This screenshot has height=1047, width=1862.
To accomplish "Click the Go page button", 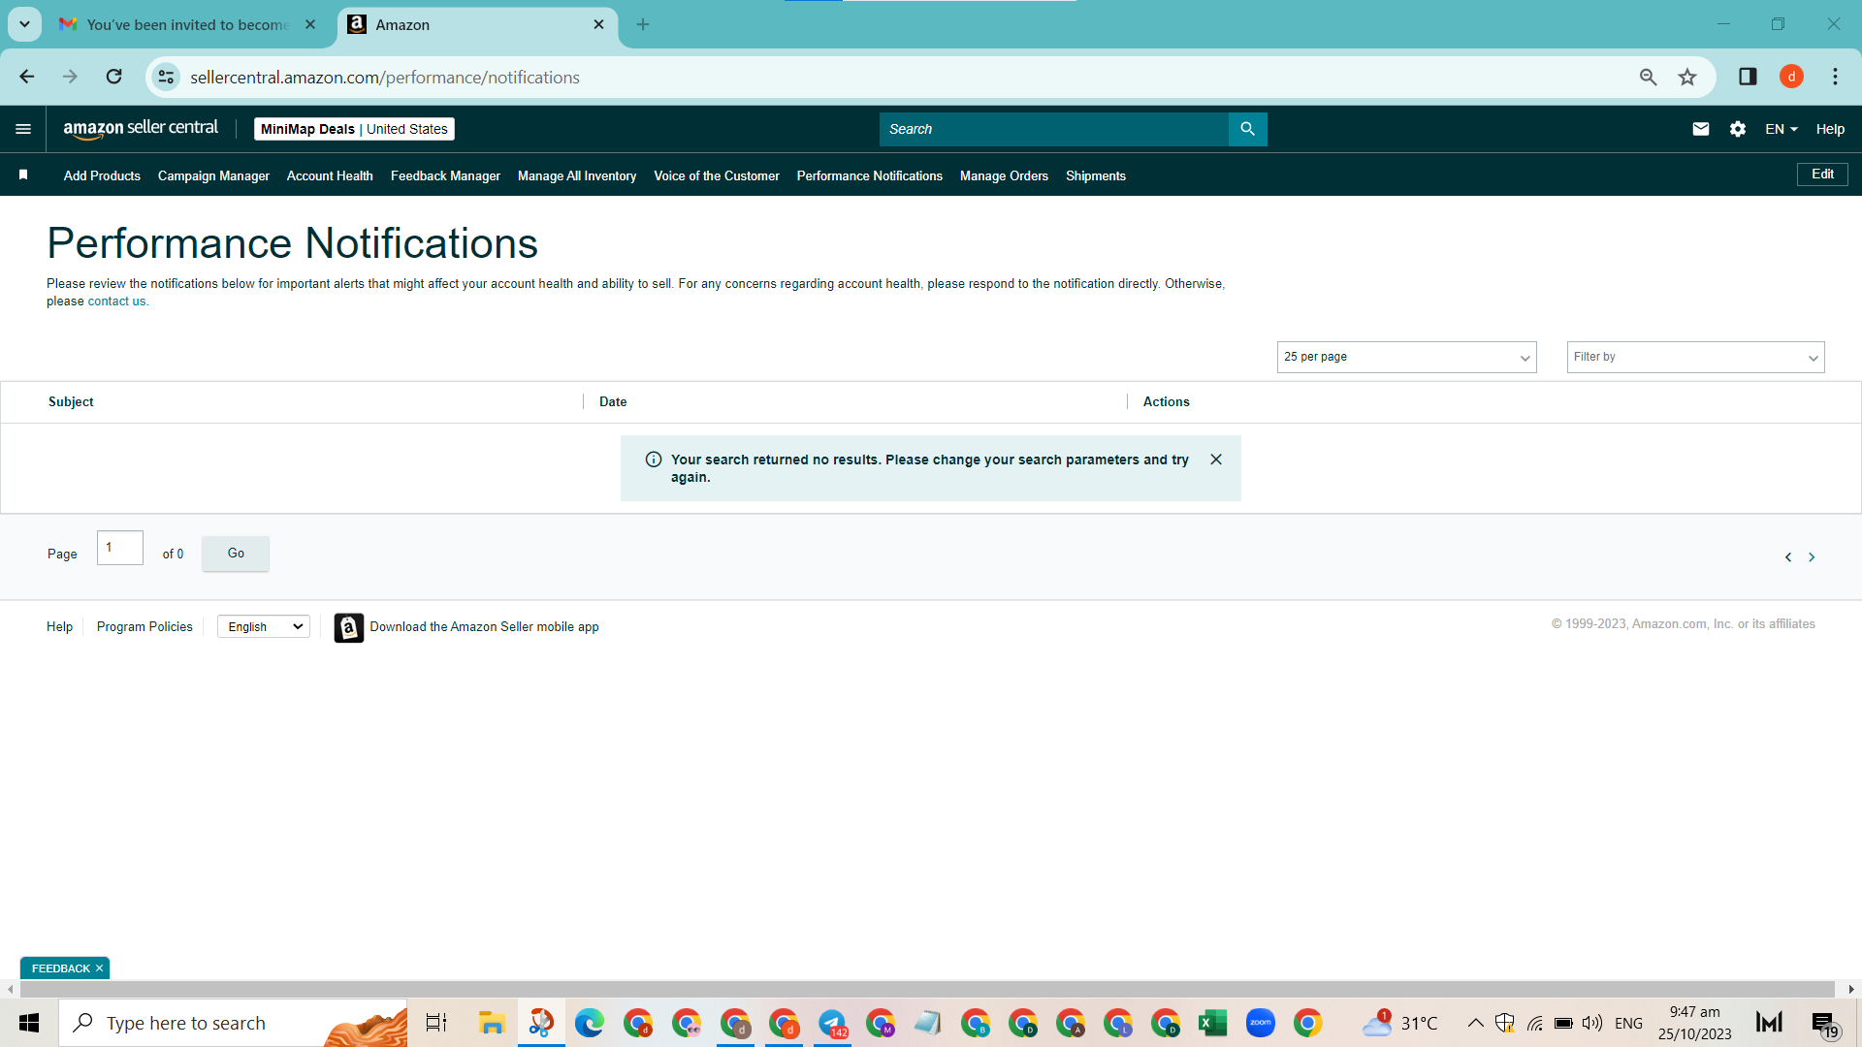I will 236,554.
